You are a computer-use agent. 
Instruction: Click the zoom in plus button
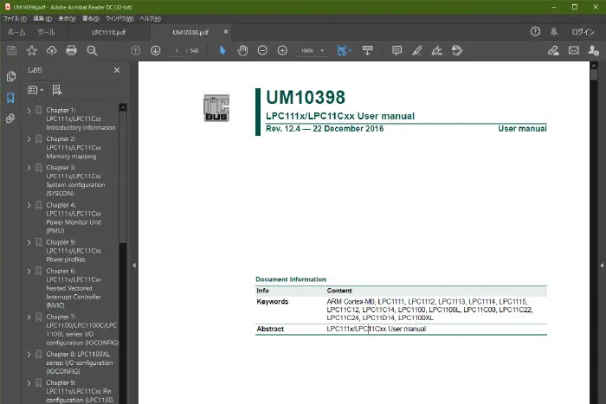coord(282,51)
